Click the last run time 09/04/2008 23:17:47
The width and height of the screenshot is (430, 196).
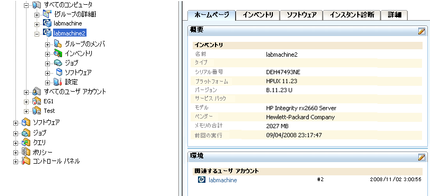click(x=294, y=135)
